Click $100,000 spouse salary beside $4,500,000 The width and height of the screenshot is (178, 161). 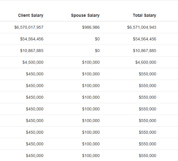91,62
